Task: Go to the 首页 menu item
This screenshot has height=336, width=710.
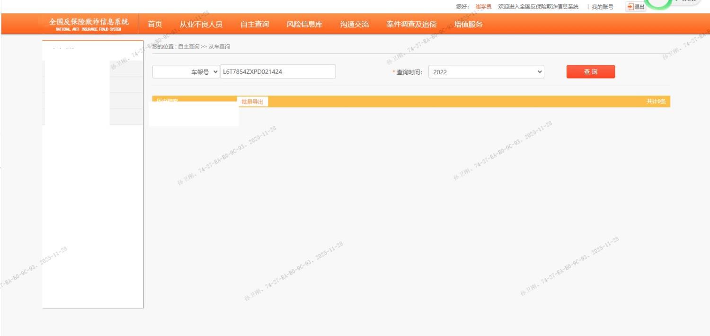Action: point(155,24)
